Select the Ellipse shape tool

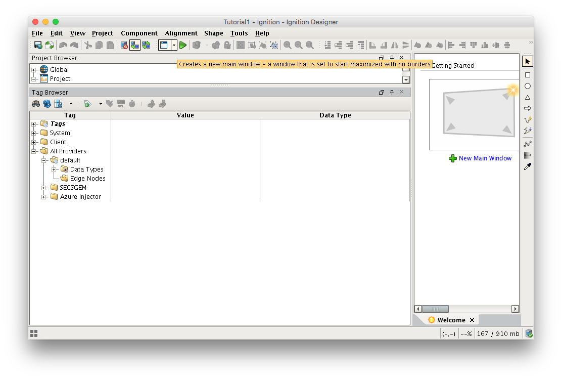528,86
